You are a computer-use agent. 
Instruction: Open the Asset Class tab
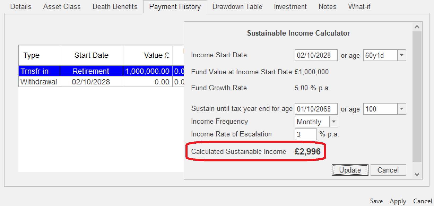coord(62,7)
